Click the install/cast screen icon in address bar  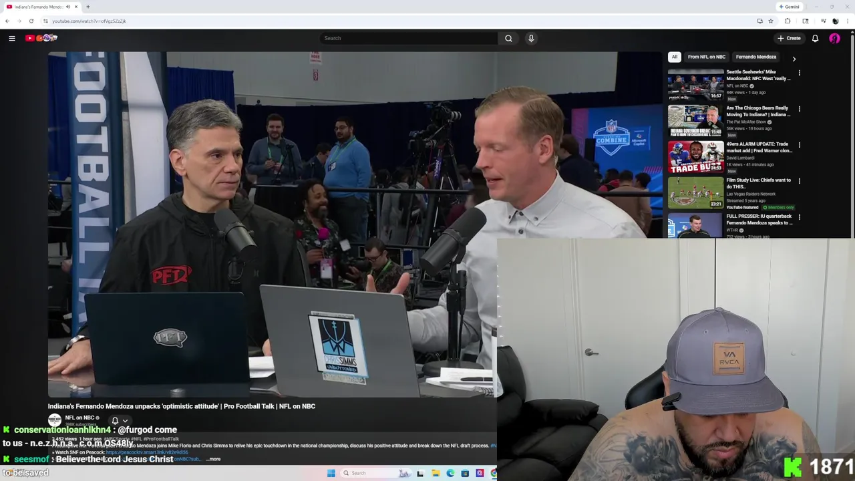[759, 21]
